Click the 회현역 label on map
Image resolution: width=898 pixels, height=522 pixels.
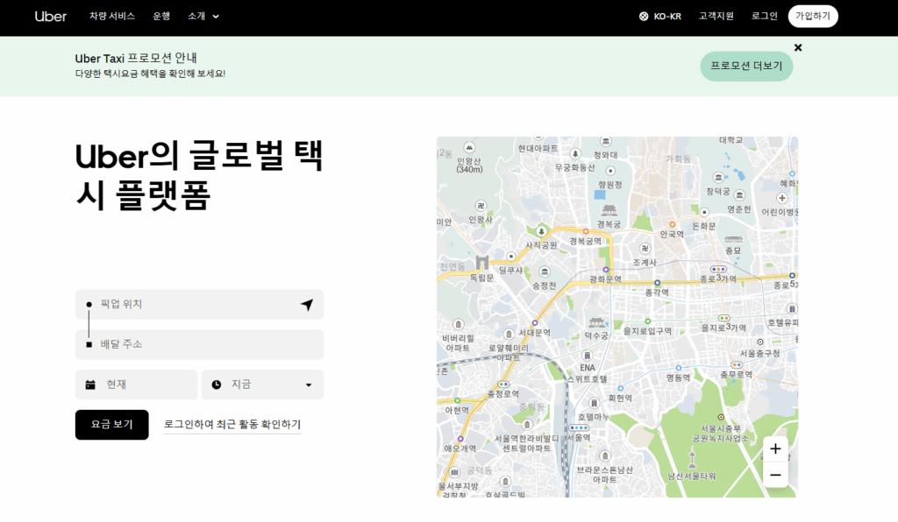pos(620,398)
